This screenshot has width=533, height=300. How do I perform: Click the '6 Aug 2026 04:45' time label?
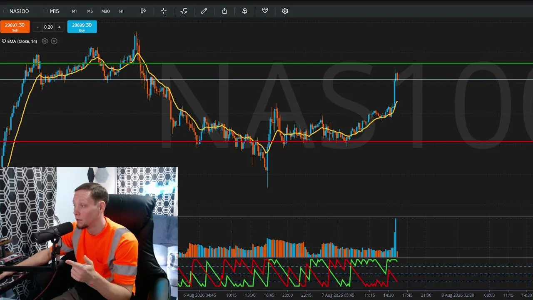tap(199, 295)
